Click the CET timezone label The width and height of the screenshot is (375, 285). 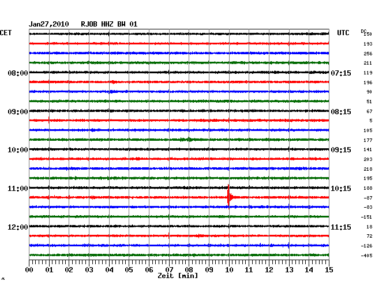[x=6, y=33]
